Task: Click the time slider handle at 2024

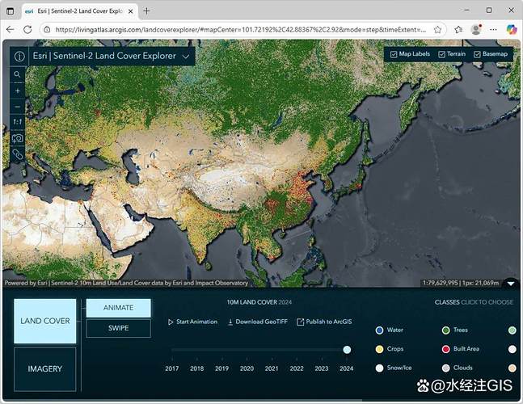Action: pos(347,350)
